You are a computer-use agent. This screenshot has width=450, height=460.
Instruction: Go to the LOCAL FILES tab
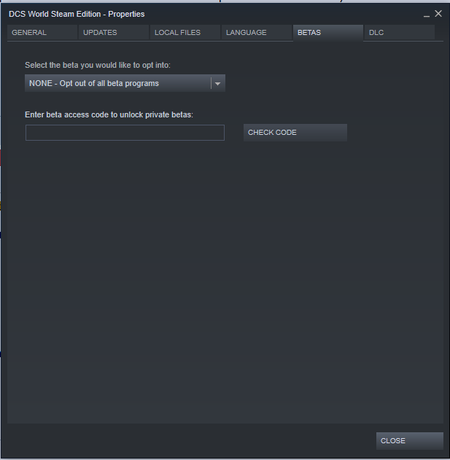pos(185,33)
